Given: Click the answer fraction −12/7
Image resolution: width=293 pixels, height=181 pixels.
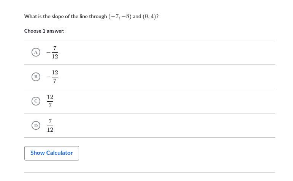Looking at the screenshot, I should click(x=52, y=77).
